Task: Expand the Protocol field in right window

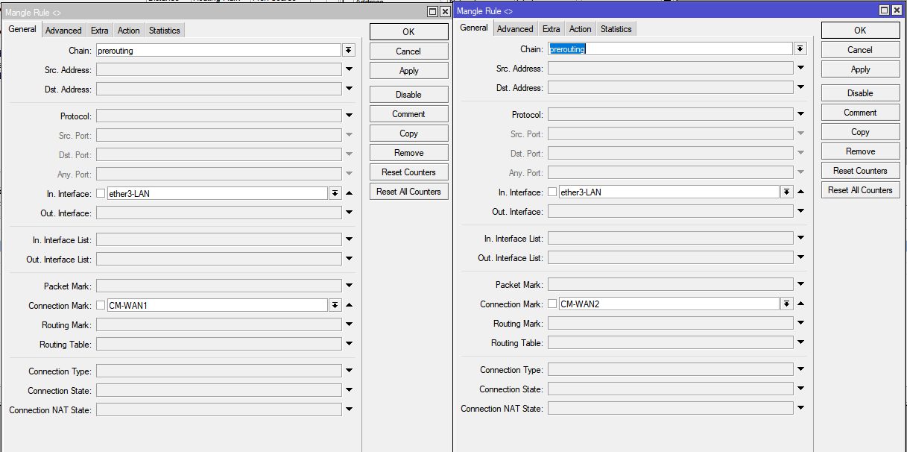Action: [x=800, y=115]
